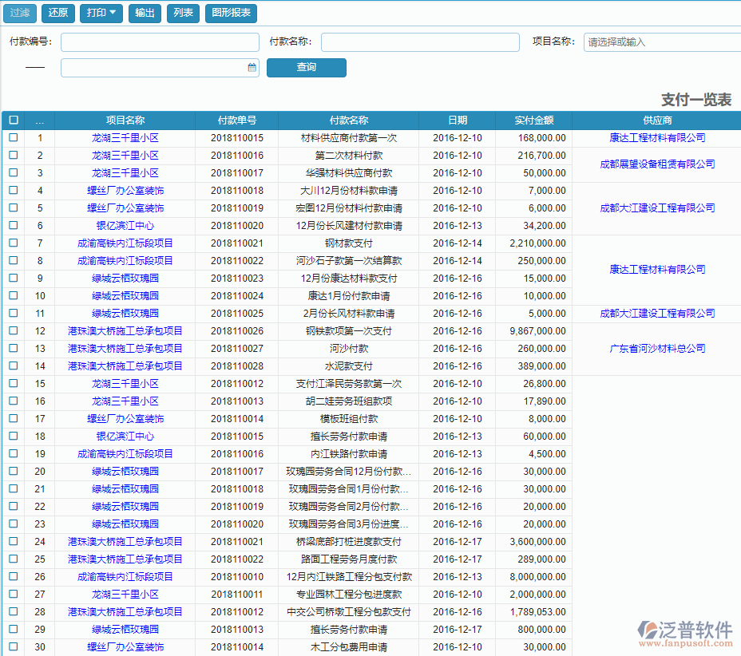This screenshot has width=741, height=656.
Task: Click the 输出 export button
Action: coord(145,13)
